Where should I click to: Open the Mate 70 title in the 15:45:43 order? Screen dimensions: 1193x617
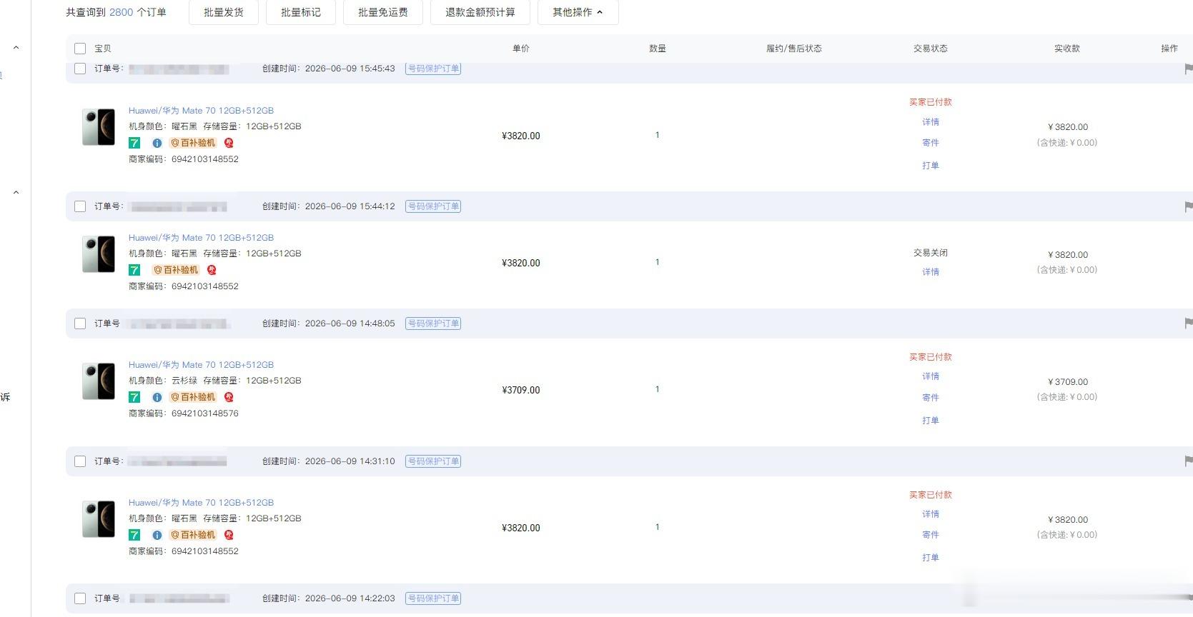pyautogui.click(x=201, y=111)
